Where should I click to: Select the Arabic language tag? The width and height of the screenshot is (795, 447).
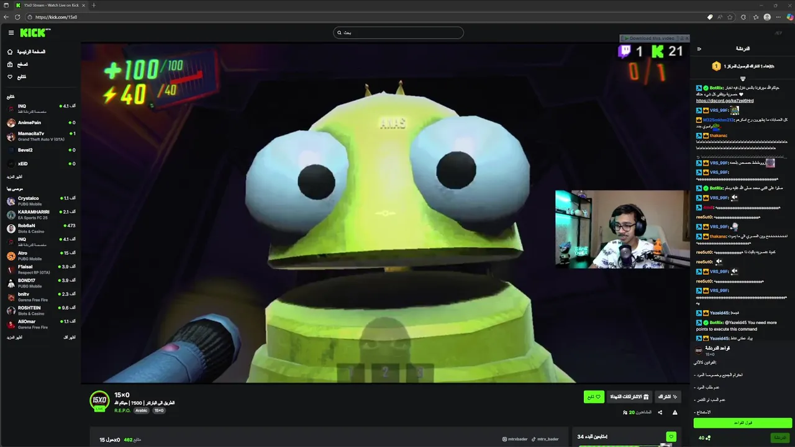coord(142,410)
